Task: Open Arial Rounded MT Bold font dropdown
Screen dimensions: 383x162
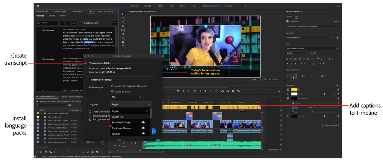Action: [x=312, y=48]
